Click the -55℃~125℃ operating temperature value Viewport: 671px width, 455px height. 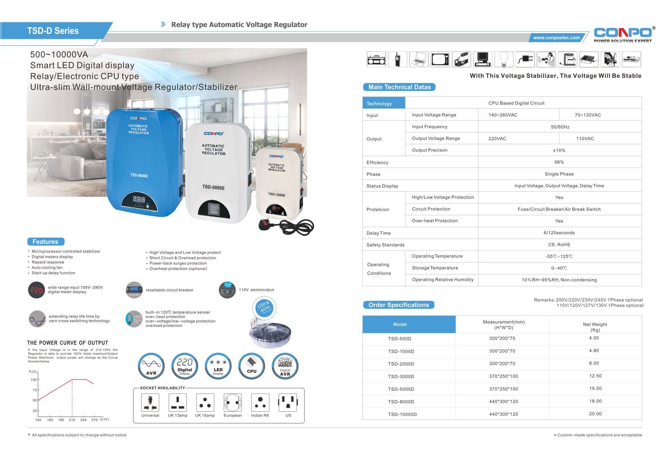(559, 257)
